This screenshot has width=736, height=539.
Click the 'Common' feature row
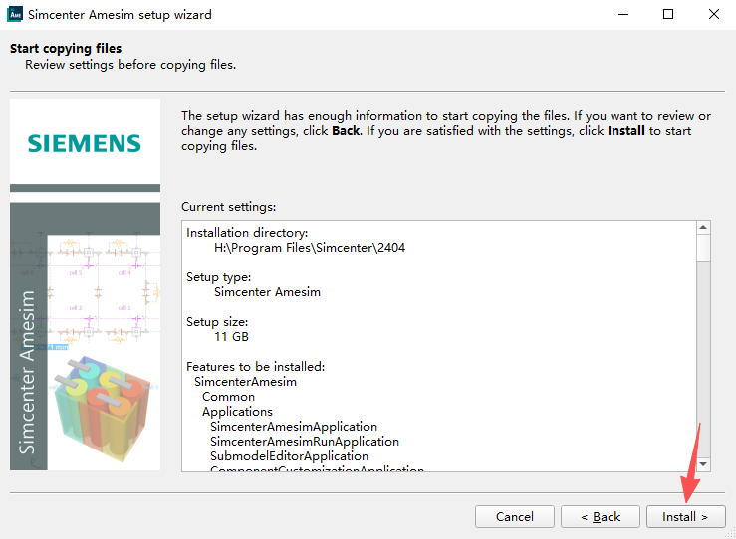tap(229, 397)
